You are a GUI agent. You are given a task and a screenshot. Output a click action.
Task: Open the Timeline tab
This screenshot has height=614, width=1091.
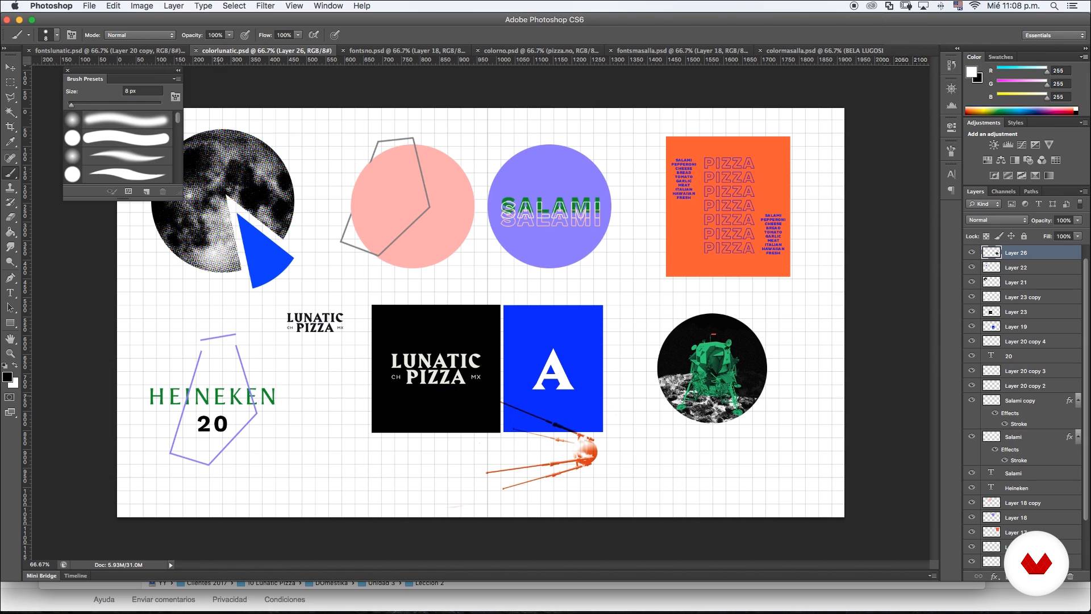click(x=76, y=576)
